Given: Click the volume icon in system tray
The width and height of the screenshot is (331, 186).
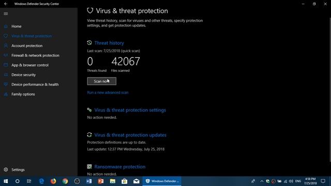Looking at the screenshot, I should click(291, 181).
